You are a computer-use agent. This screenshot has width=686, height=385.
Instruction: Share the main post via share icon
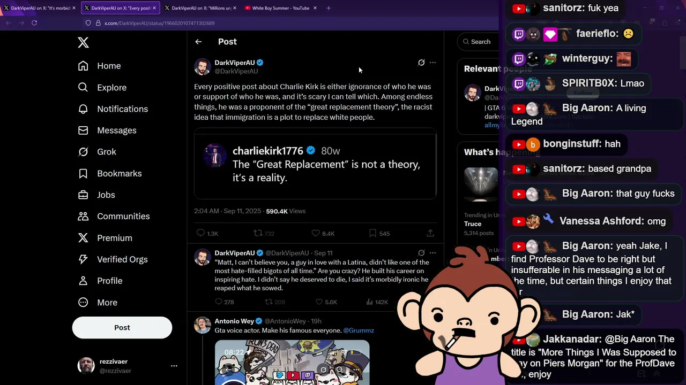coord(430,233)
